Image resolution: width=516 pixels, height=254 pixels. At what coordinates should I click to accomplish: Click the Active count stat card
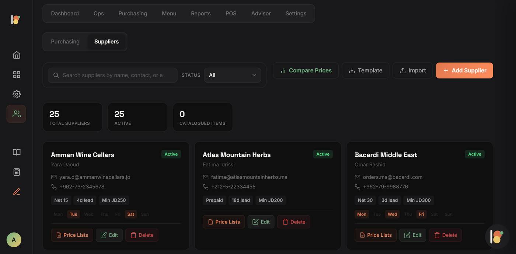pos(137,117)
